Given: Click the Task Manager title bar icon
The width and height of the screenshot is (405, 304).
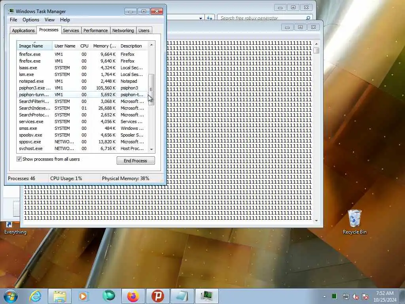Looking at the screenshot, I should pos(11,11).
